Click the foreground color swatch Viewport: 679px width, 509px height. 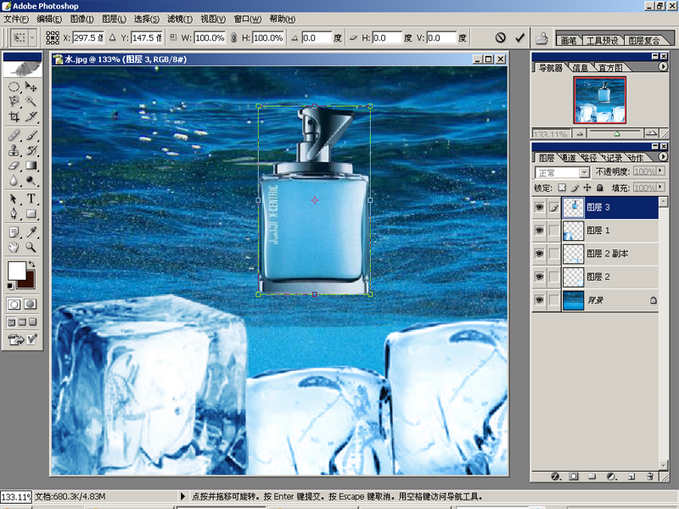[x=16, y=271]
